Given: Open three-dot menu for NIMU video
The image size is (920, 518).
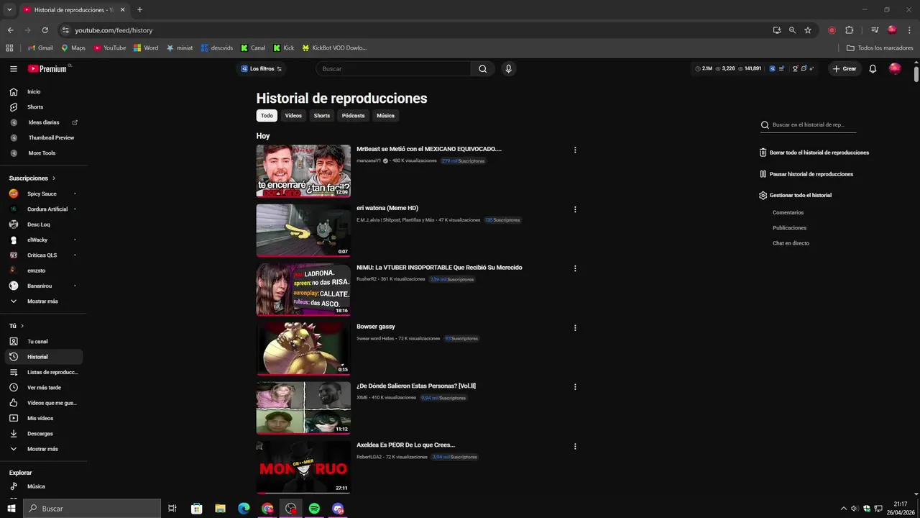Looking at the screenshot, I should click(x=575, y=268).
